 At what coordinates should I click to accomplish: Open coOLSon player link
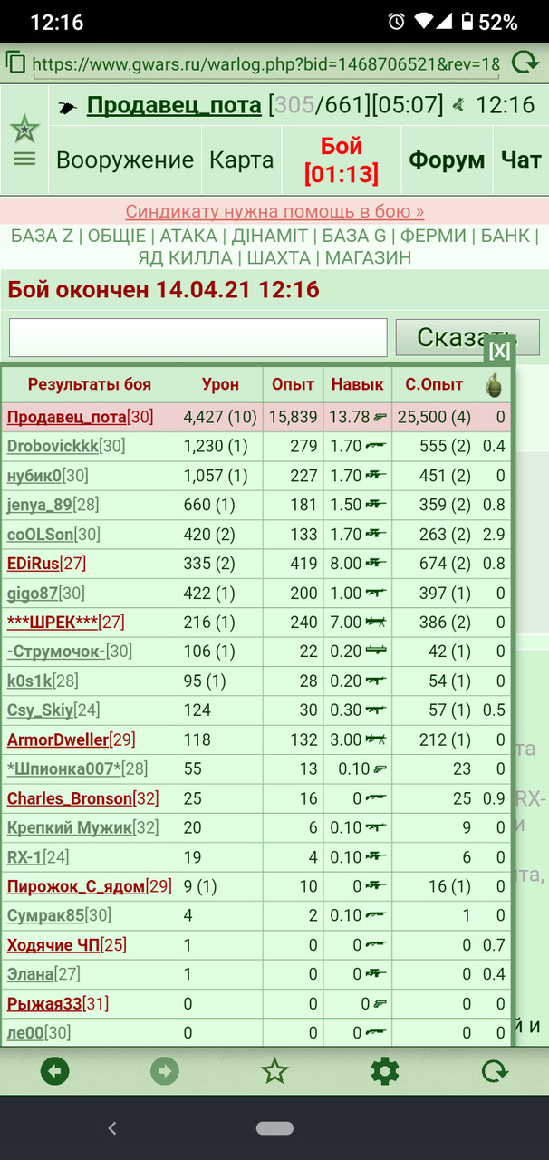[x=40, y=535]
